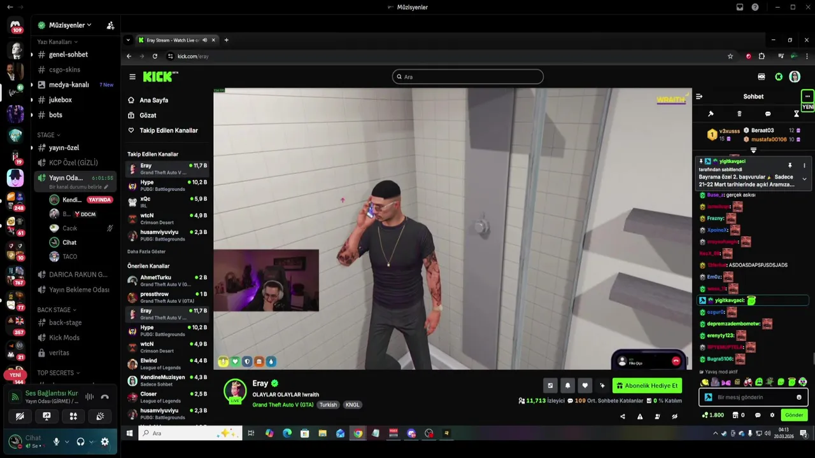The height and width of the screenshot is (458, 815).
Task: Click the Kick logo
Action: click(160, 77)
